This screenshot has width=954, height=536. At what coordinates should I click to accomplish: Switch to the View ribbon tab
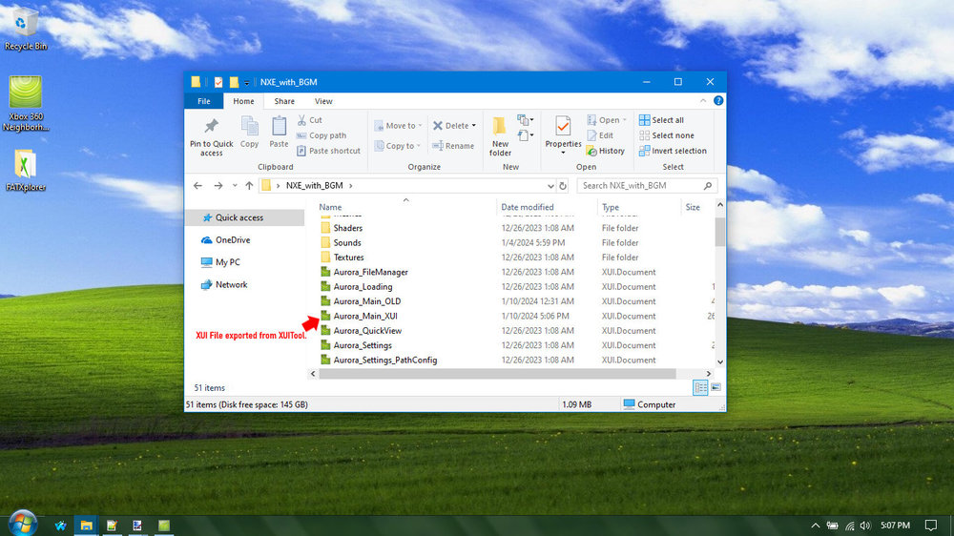tap(323, 101)
